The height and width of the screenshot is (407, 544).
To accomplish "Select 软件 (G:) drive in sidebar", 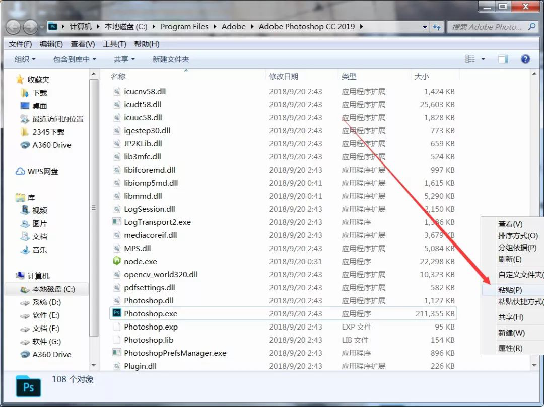I will 46,342.
